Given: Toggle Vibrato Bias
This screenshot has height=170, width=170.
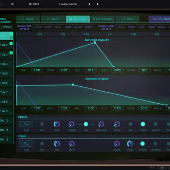Looking at the screenshot, I should [x=130, y=124].
